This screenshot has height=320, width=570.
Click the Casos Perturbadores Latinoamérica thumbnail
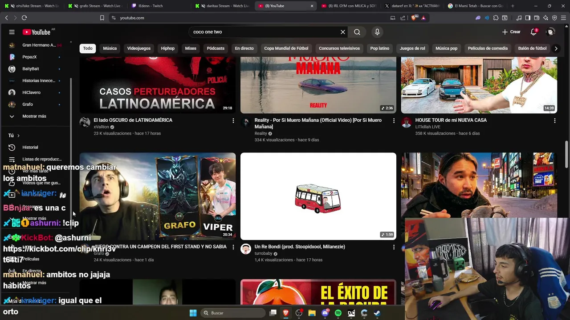158,85
